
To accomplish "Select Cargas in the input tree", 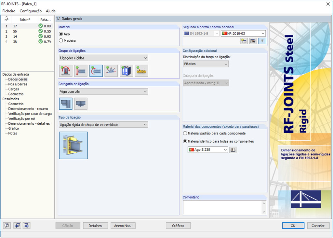I will point(14,89).
